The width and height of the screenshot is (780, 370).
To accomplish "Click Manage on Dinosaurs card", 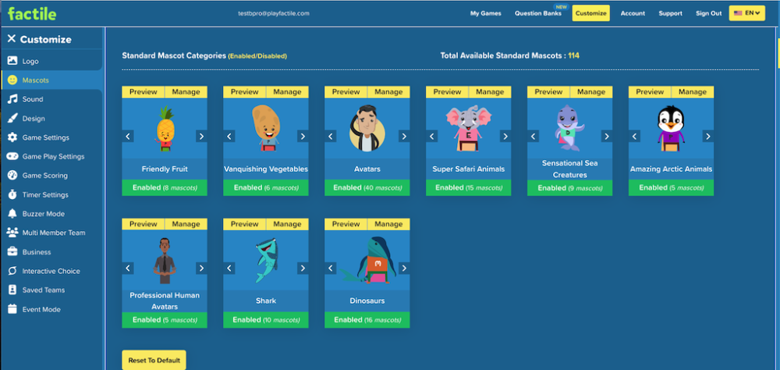I will click(x=388, y=224).
